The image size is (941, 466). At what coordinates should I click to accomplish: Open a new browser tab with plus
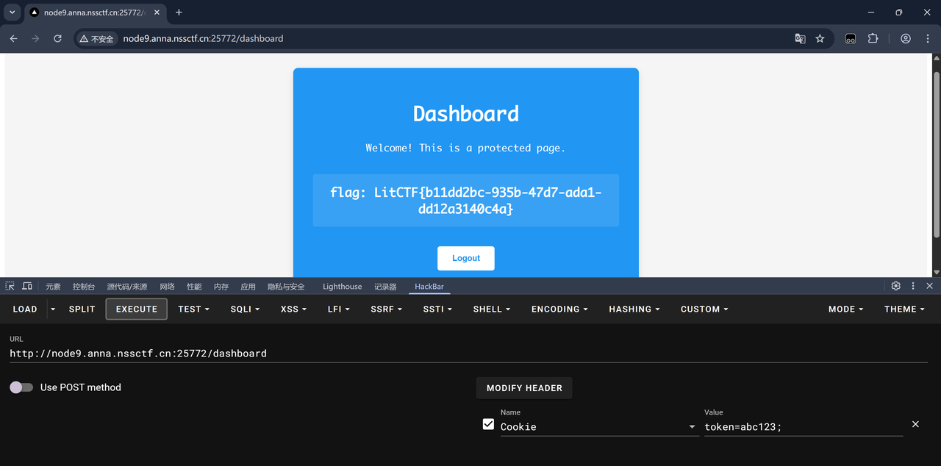[x=179, y=12]
